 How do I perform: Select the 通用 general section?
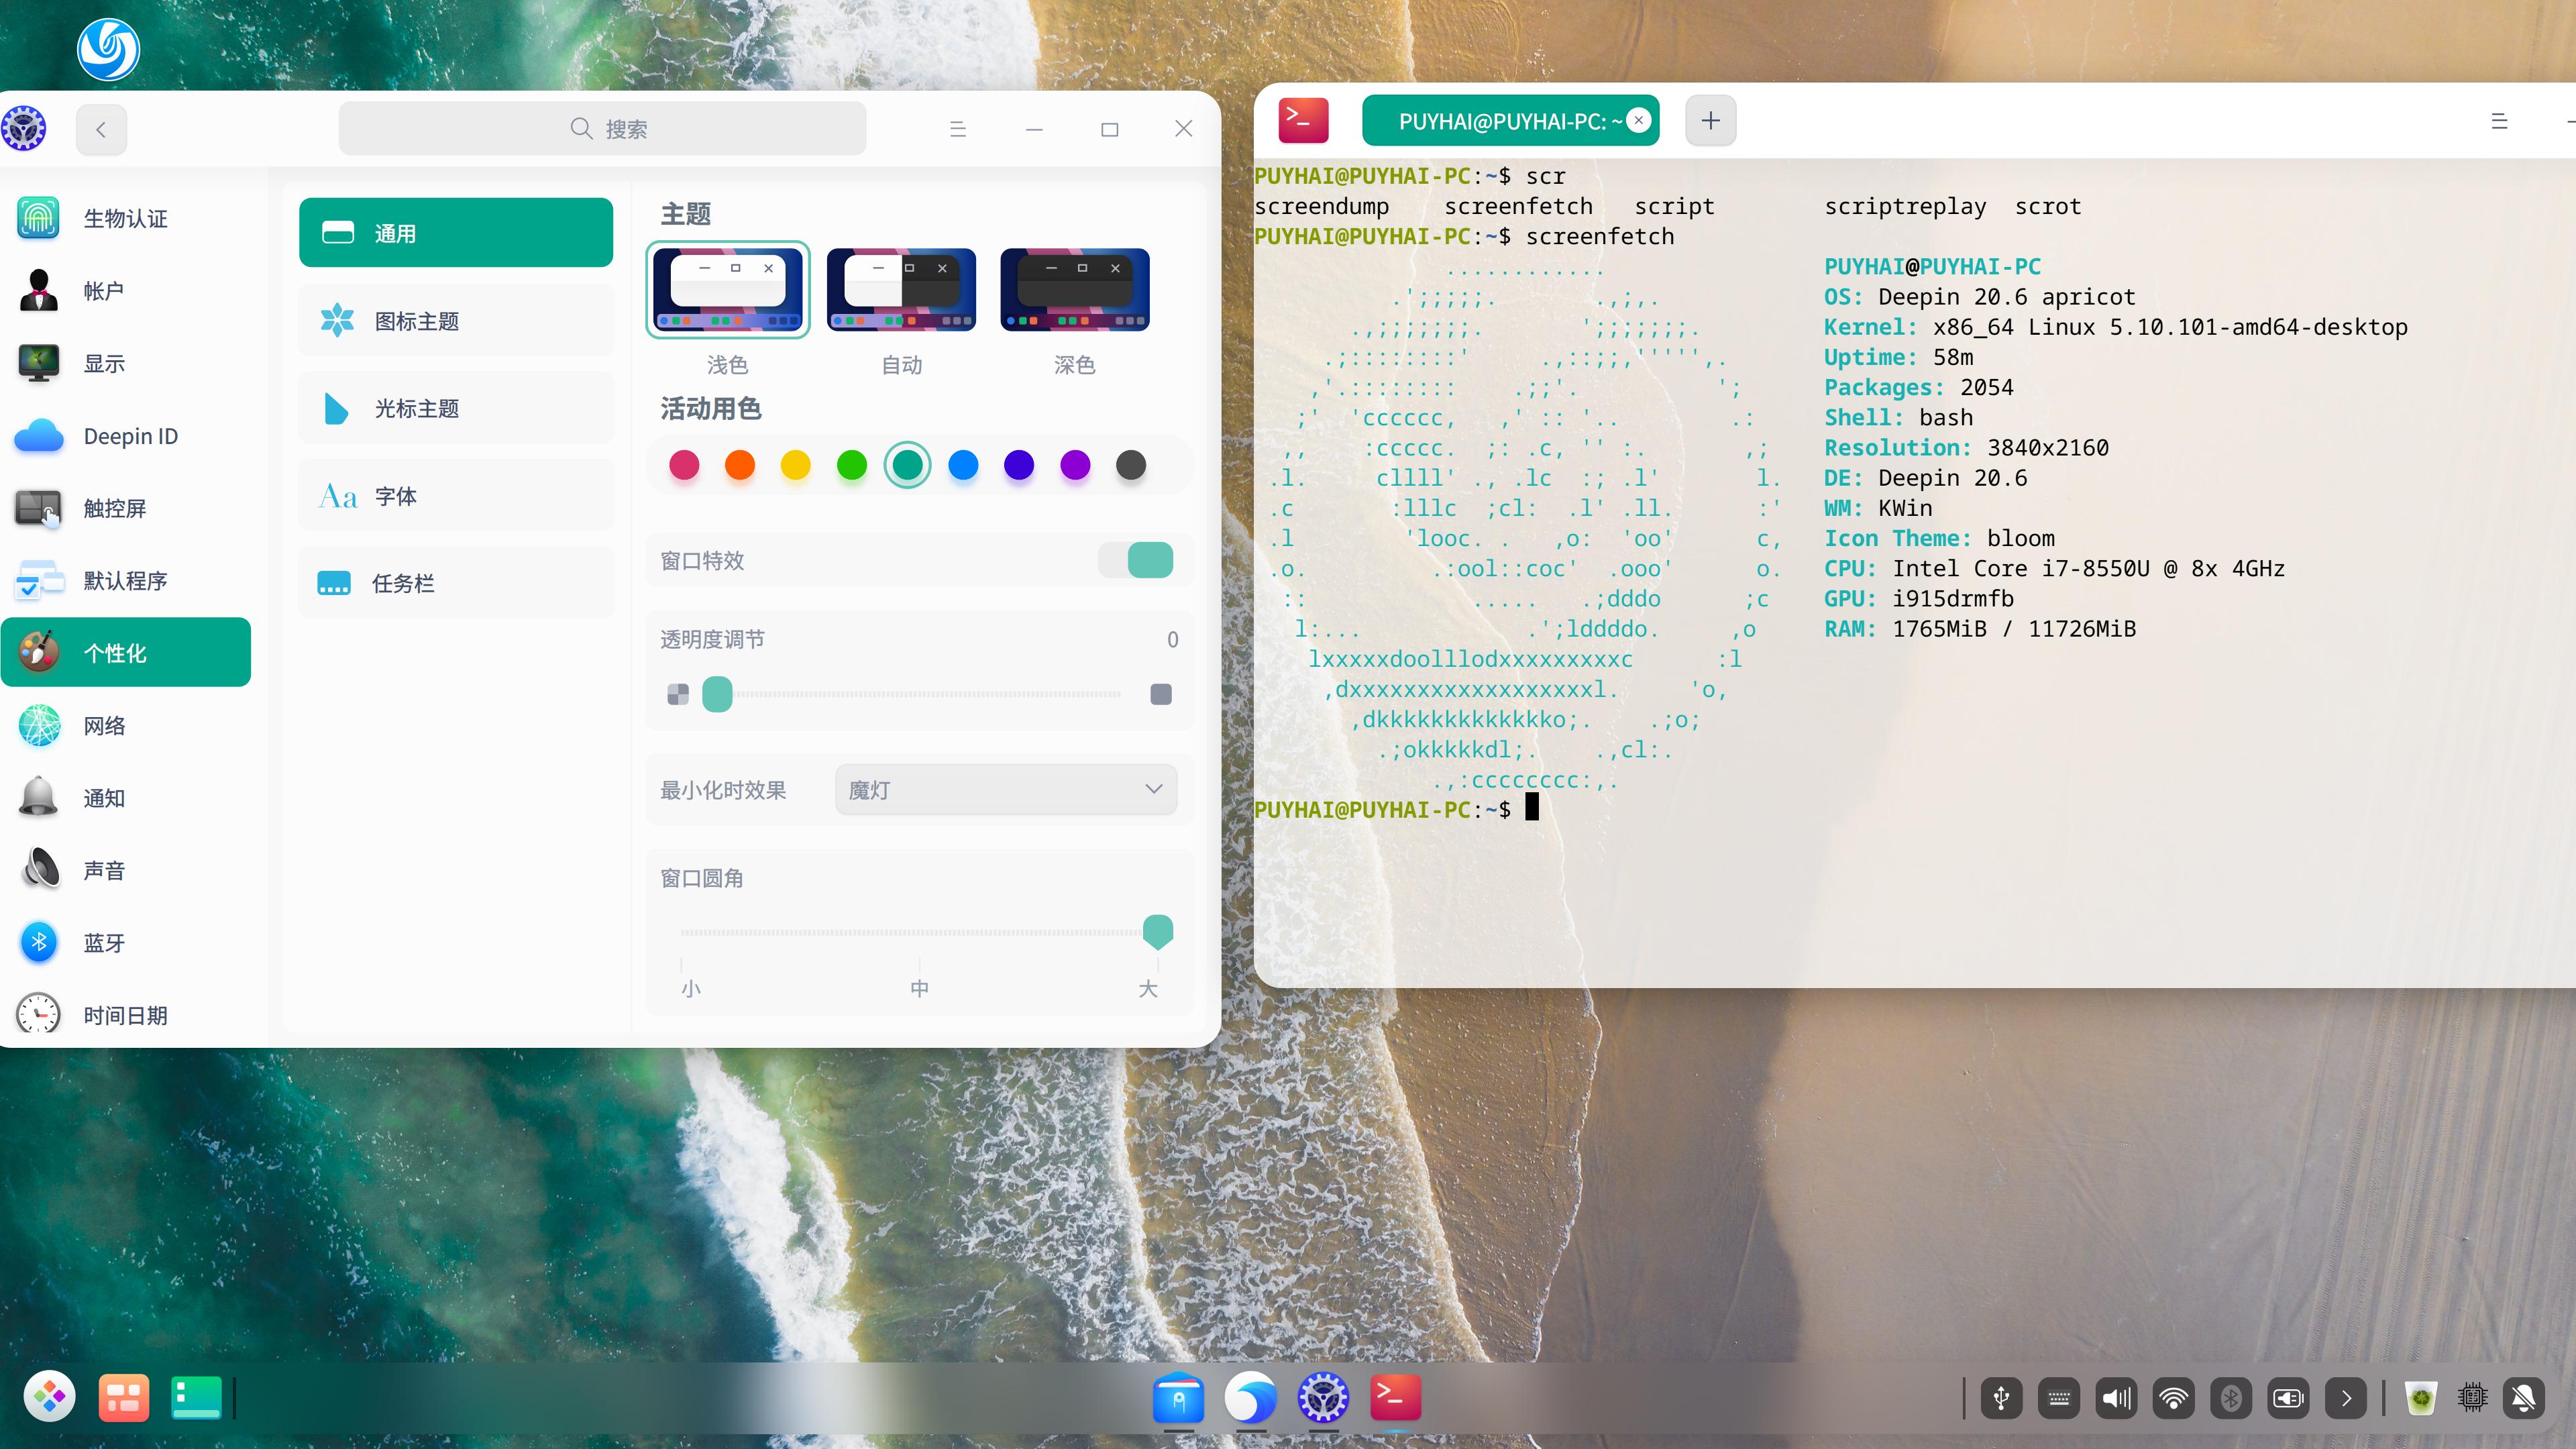(455, 232)
